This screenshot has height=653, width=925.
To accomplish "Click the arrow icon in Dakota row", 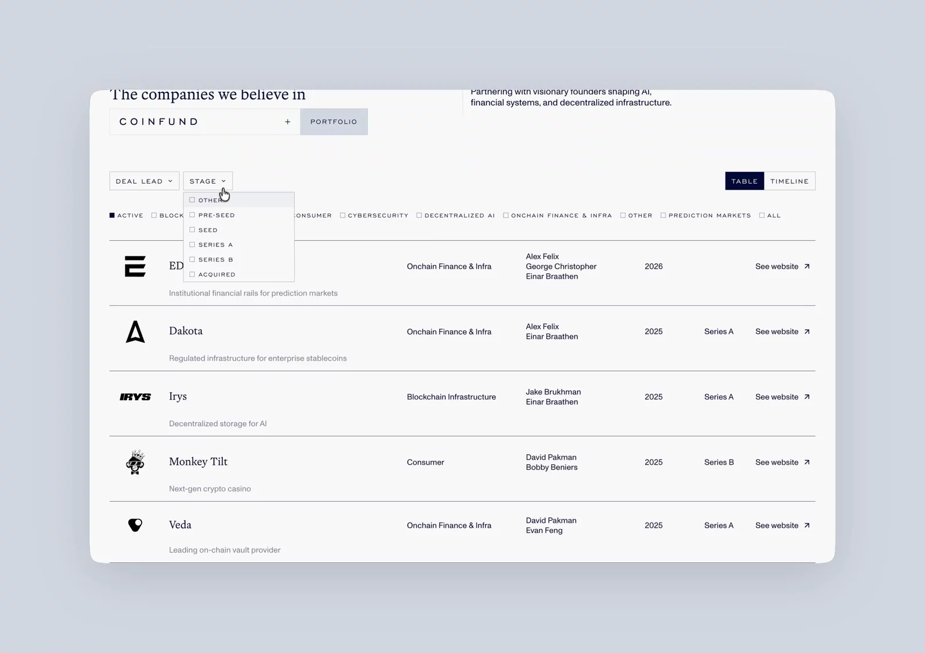I will pyautogui.click(x=807, y=331).
